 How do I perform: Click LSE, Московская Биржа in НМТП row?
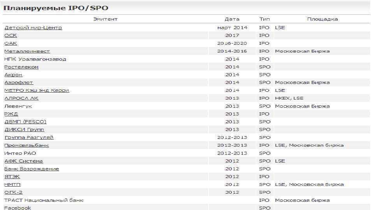coord(309,185)
